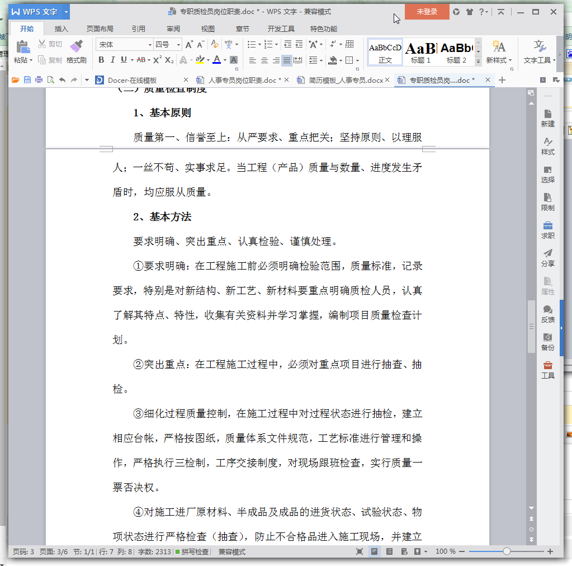
Task: Select the Format Painter brush
Action: click(76, 46)
